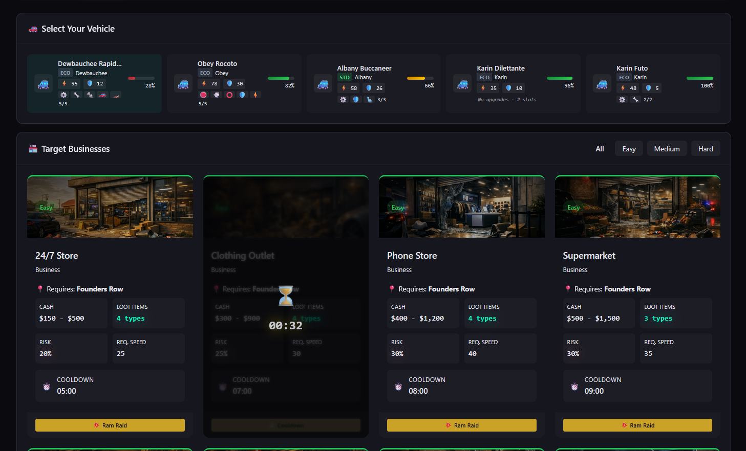Enable the Easy difficulty filter
Image resolution: width=746 pixels, height=451 pixels.
click(x=629, y=148)
